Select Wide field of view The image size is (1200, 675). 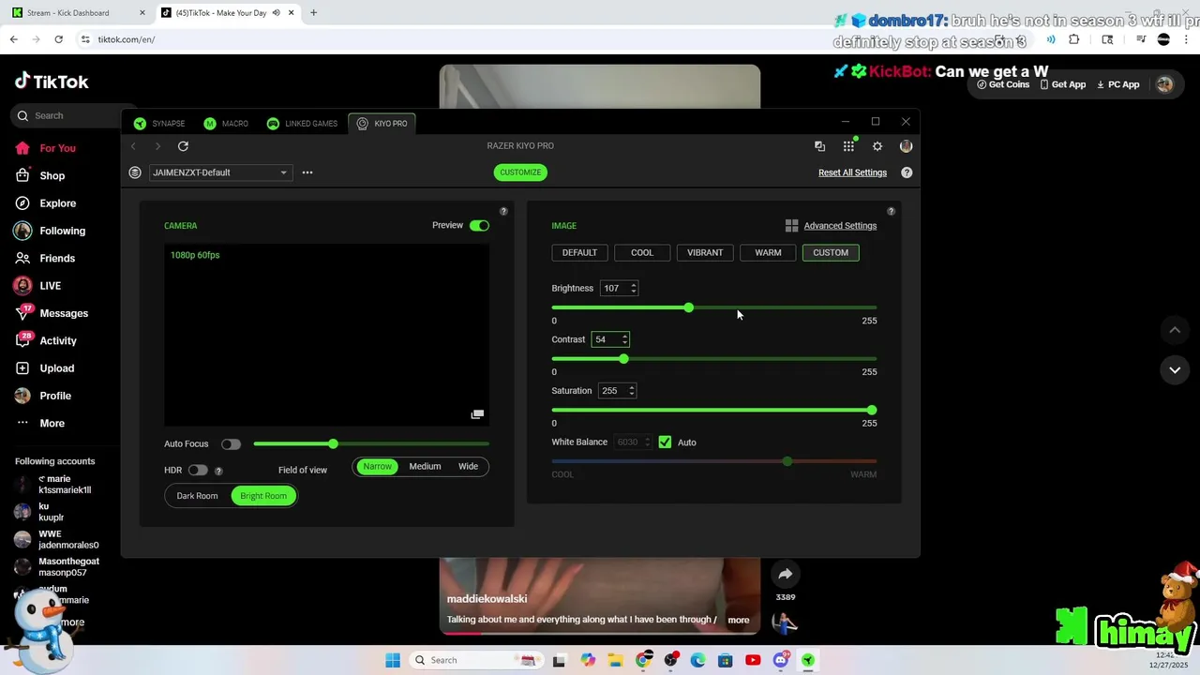point(468,467)
